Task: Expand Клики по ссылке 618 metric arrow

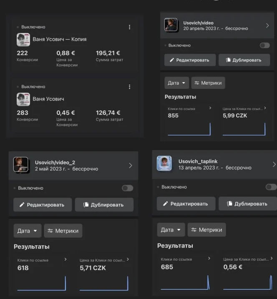Action: 65,259
